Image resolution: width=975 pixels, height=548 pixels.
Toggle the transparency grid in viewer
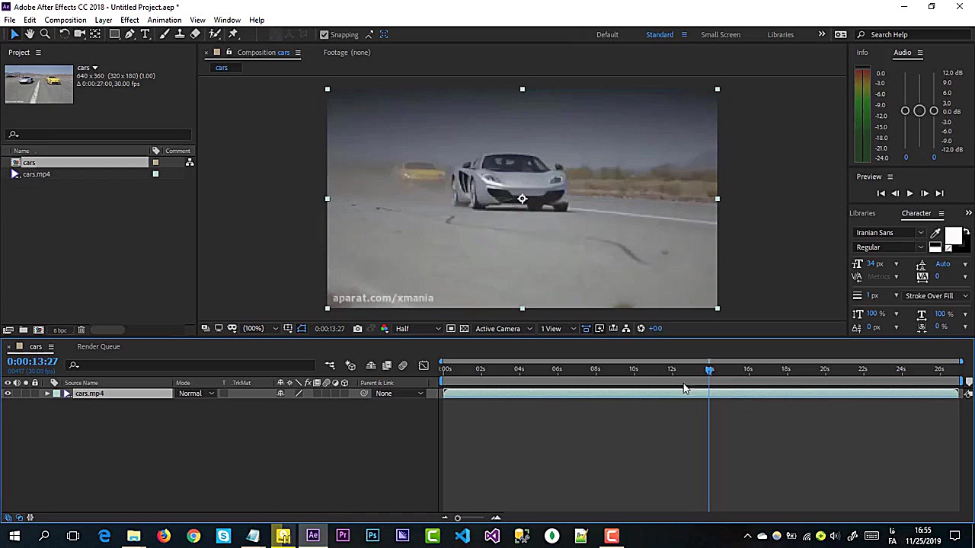[464, 329]
